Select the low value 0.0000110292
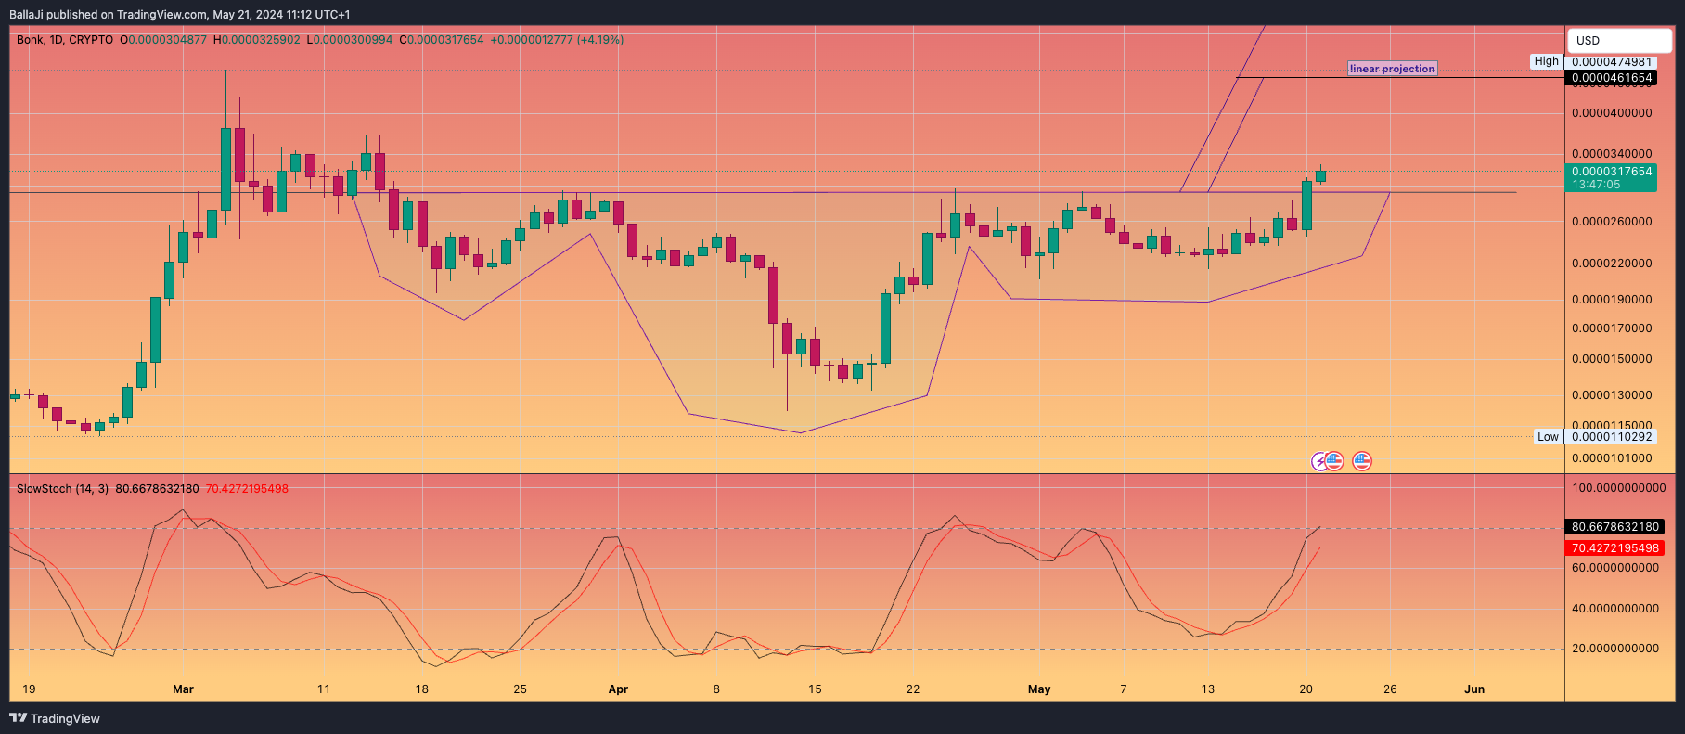Image resolution: width=1685 pixels, height=734 pixels. point(1612,437)
